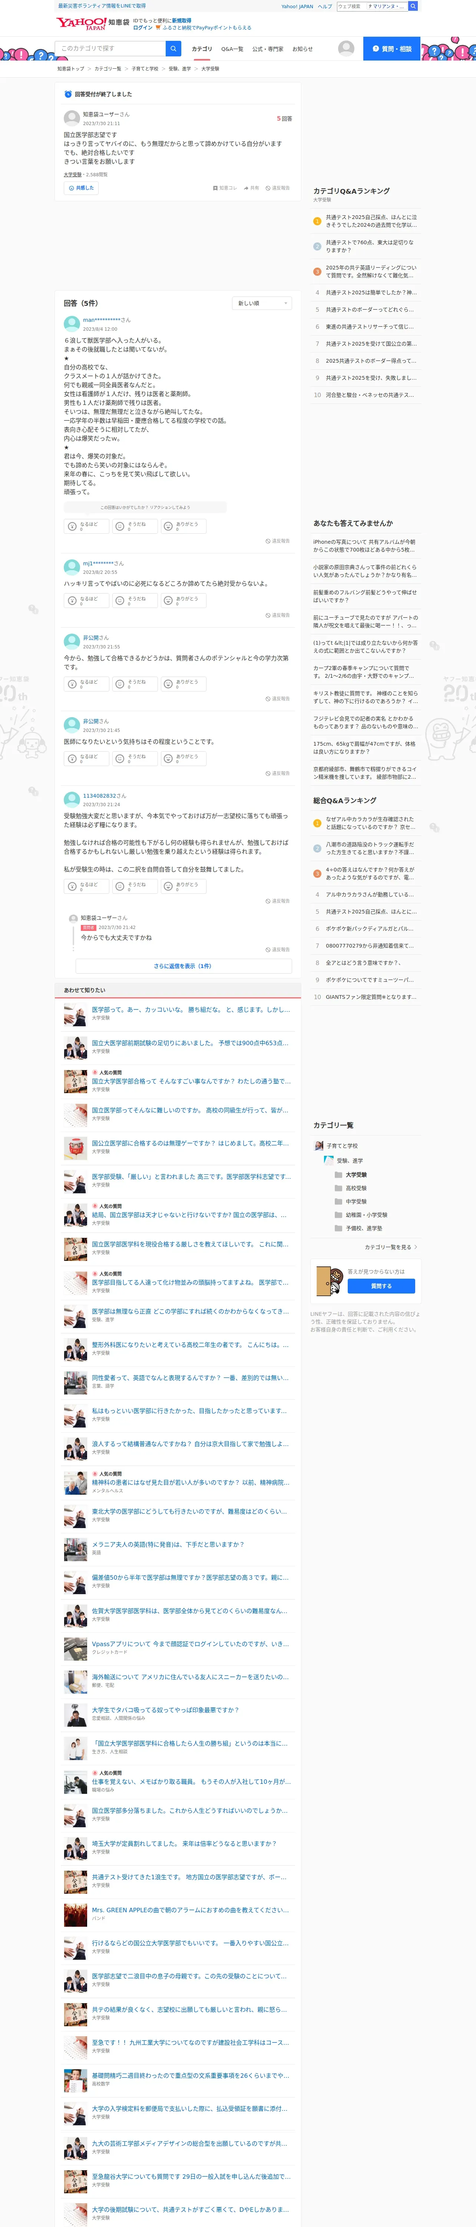This screenshot has height=2227, width=476.
Task: Click なるほど reaction on man***'s answer
Action: 86,526
